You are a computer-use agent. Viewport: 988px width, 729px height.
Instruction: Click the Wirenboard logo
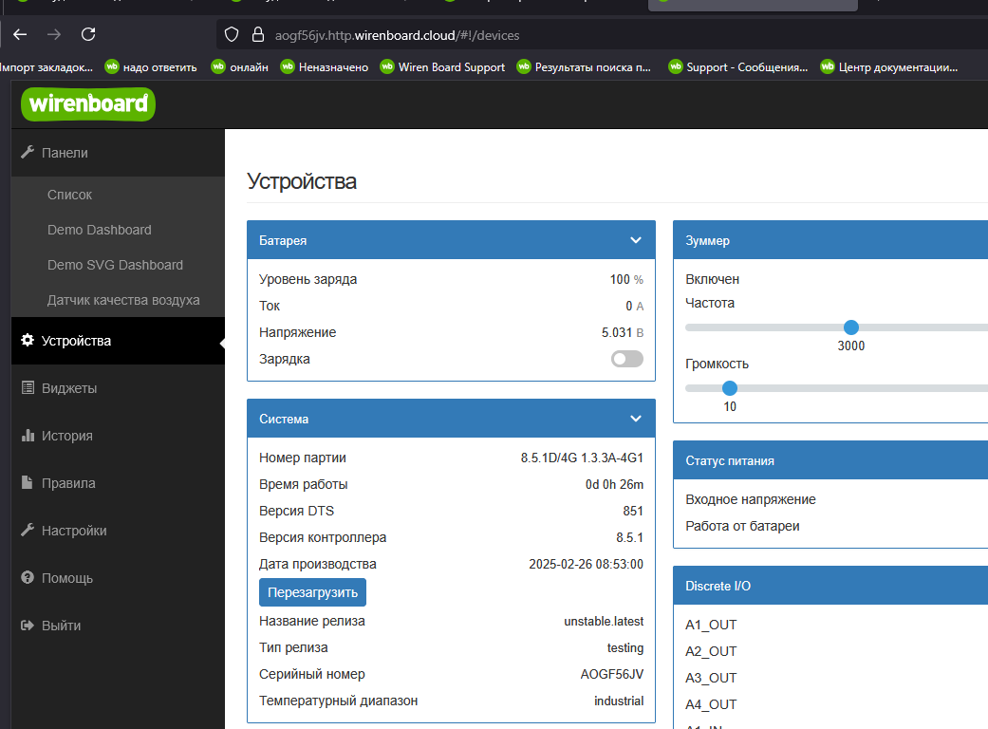click(x=88, y=103)
